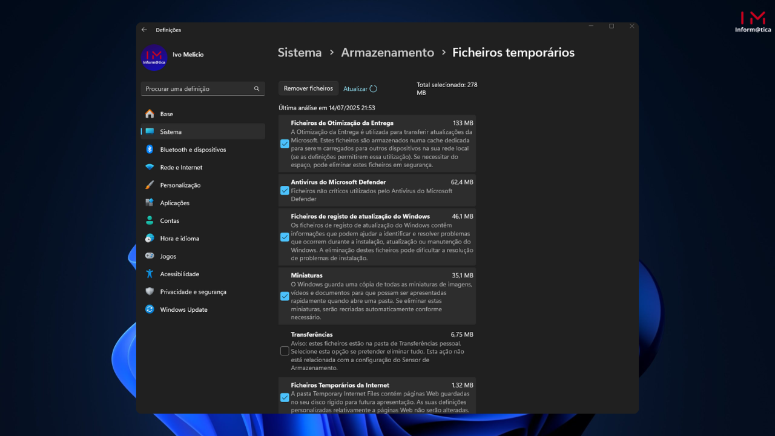Click the Ivo Melício profile avatar
Image resolution: width=775 pixels, height=436 pixels.
[x=154, y=58]
